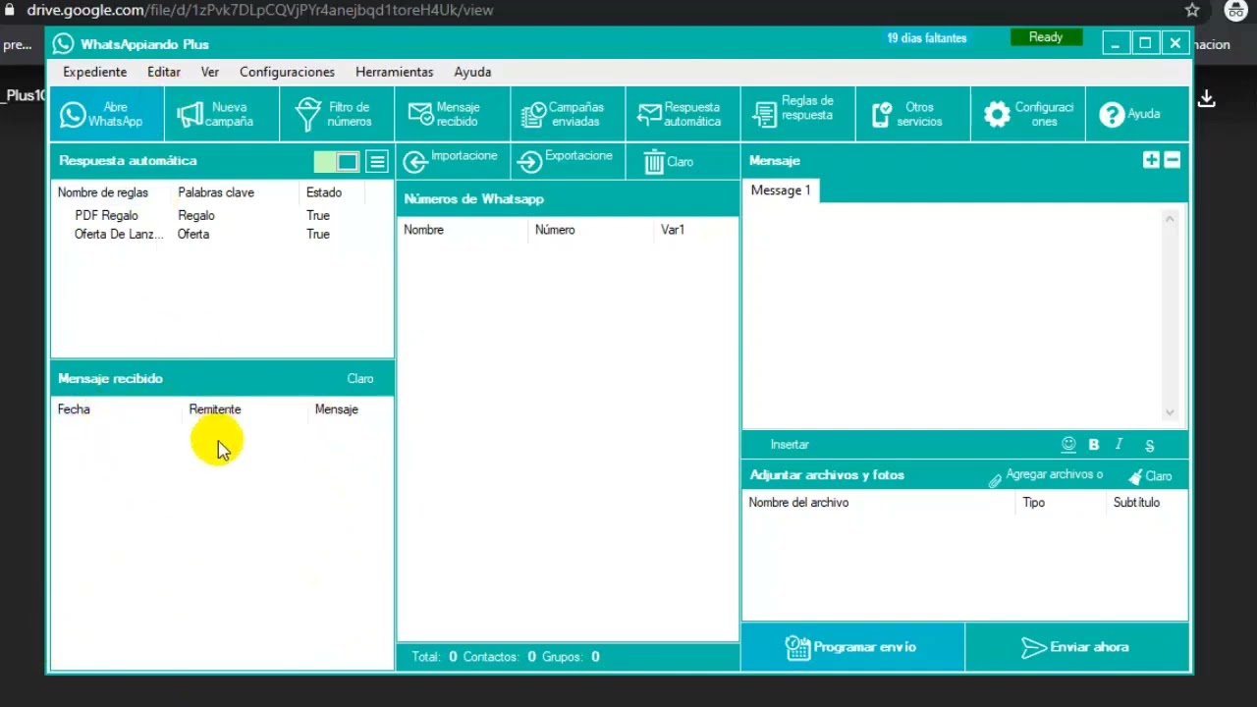Screen dimensions: 1257x707
Task: Click Enviar ahora button
Action: coord(1076,647)
